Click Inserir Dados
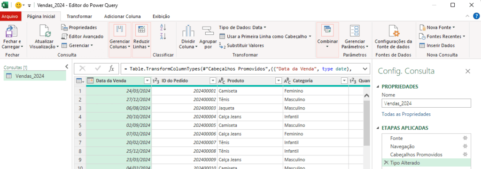 coord(437,45)
